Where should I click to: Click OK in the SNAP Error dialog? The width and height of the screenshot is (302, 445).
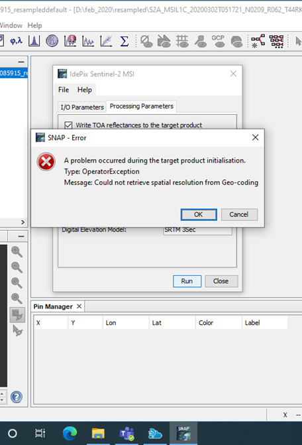[x=199, y=215]
